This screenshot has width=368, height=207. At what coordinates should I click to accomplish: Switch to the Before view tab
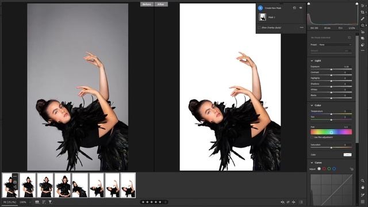click(x=147, y=4)
